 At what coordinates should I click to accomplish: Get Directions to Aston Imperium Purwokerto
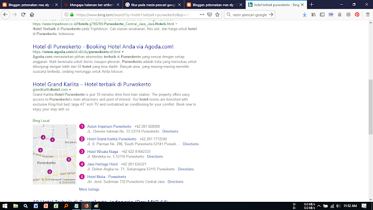170,131
